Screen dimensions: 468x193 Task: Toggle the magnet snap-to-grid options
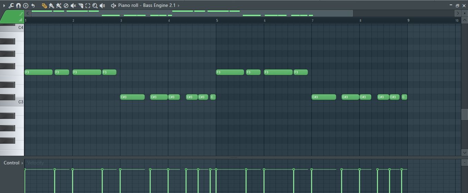coord(18,6)
